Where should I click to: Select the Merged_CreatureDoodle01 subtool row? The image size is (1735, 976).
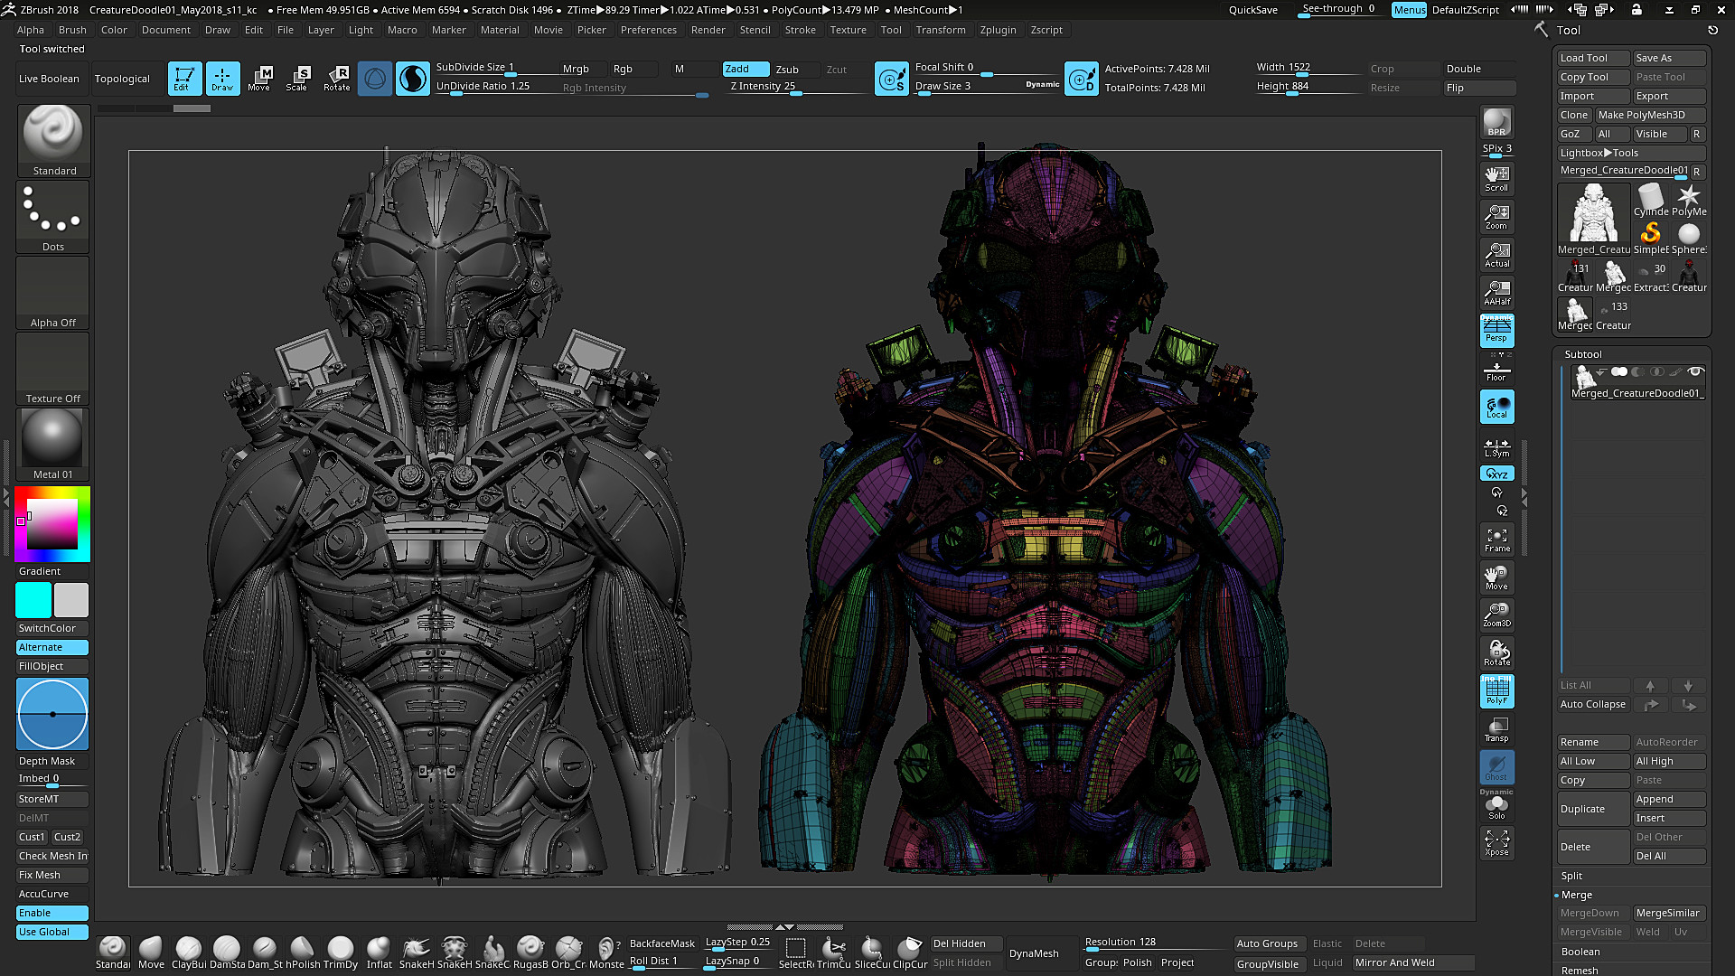pyautogui.click(x=1637, y=382)
